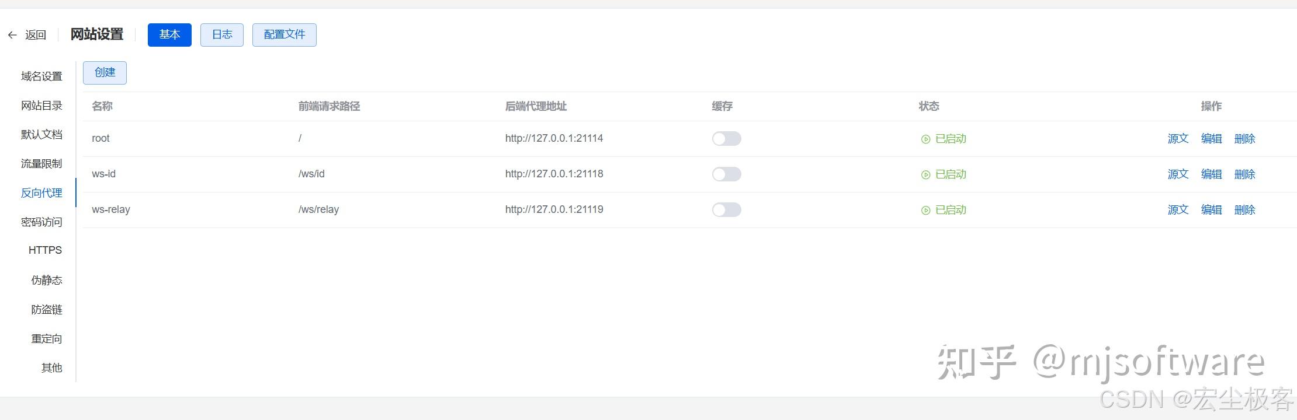Viewport: 1297px width, 420px height.
Task: Click the backend address http://127.0.0.1:21114
Action: pos(553,138)
